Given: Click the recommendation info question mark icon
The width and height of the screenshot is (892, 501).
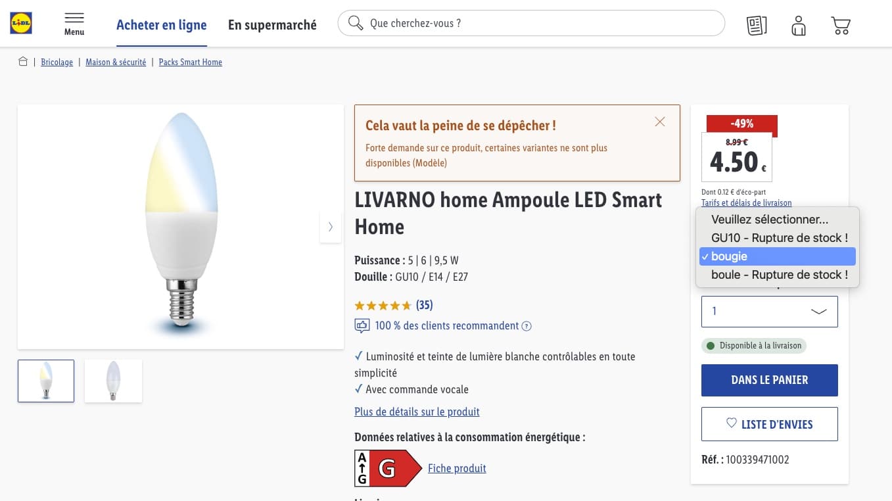Looking at the screenshot, I should coord(527,326).
